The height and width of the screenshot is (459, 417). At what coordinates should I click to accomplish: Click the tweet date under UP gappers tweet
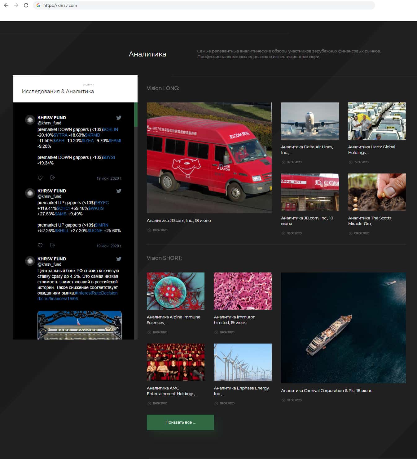109,246
